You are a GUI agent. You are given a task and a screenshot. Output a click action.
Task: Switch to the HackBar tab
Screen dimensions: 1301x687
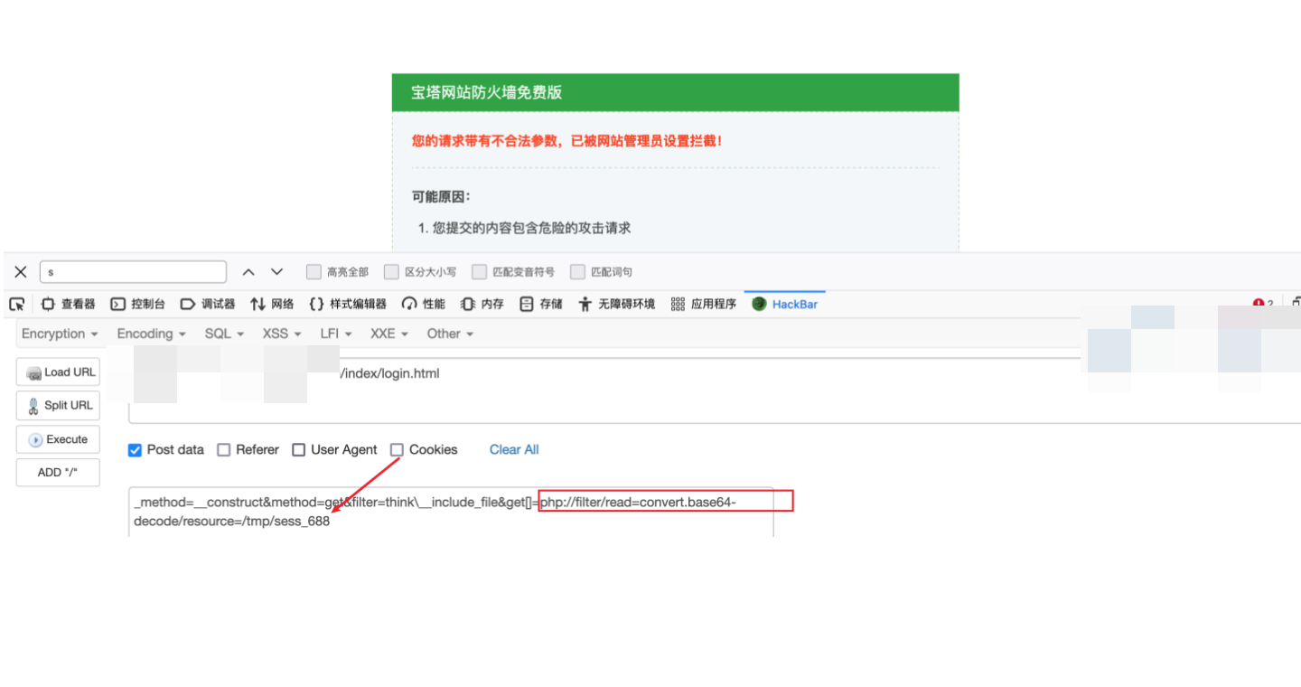[785, 304]
